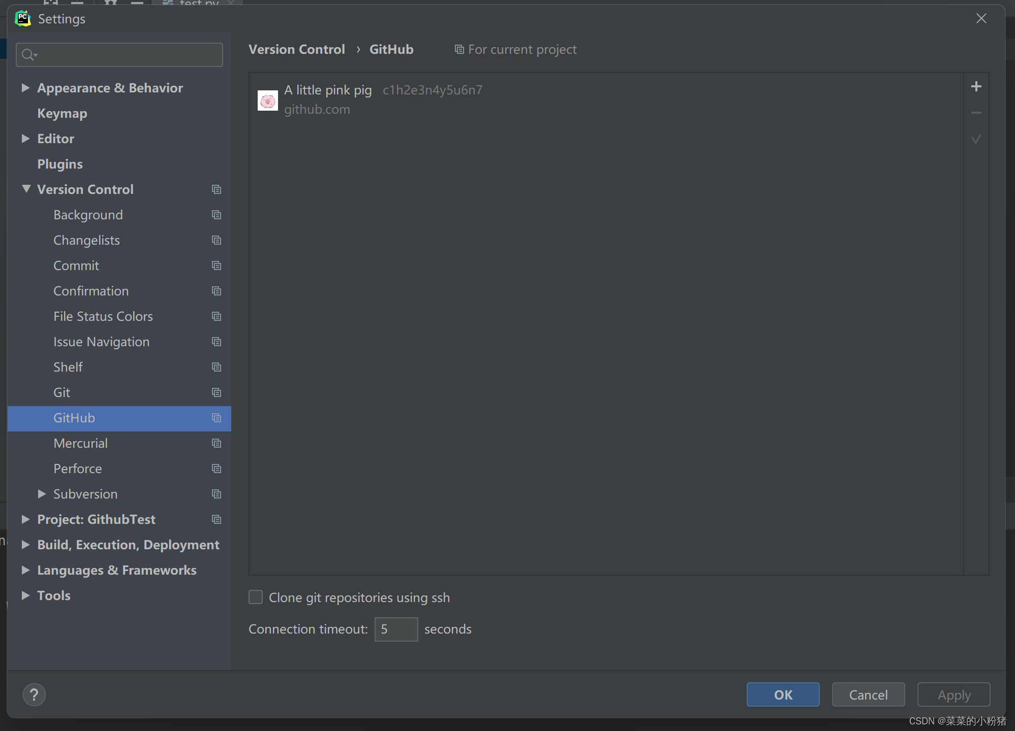Click Version Control breadcrumb link
The image size is (1015, 731).
[296, 49]
